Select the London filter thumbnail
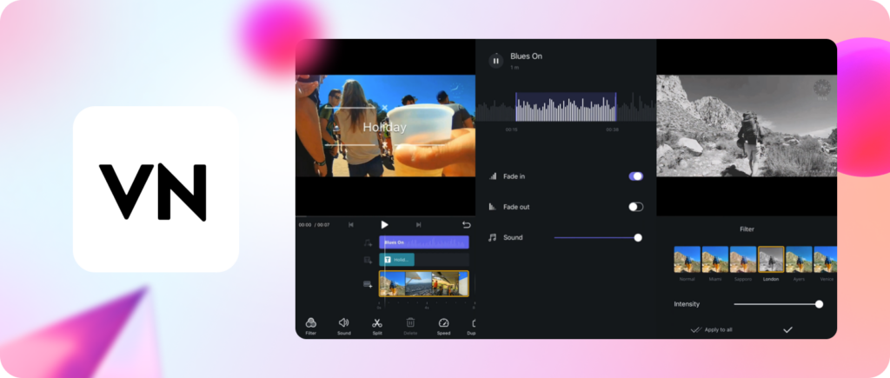890x378 pixels. coord(771,260)
